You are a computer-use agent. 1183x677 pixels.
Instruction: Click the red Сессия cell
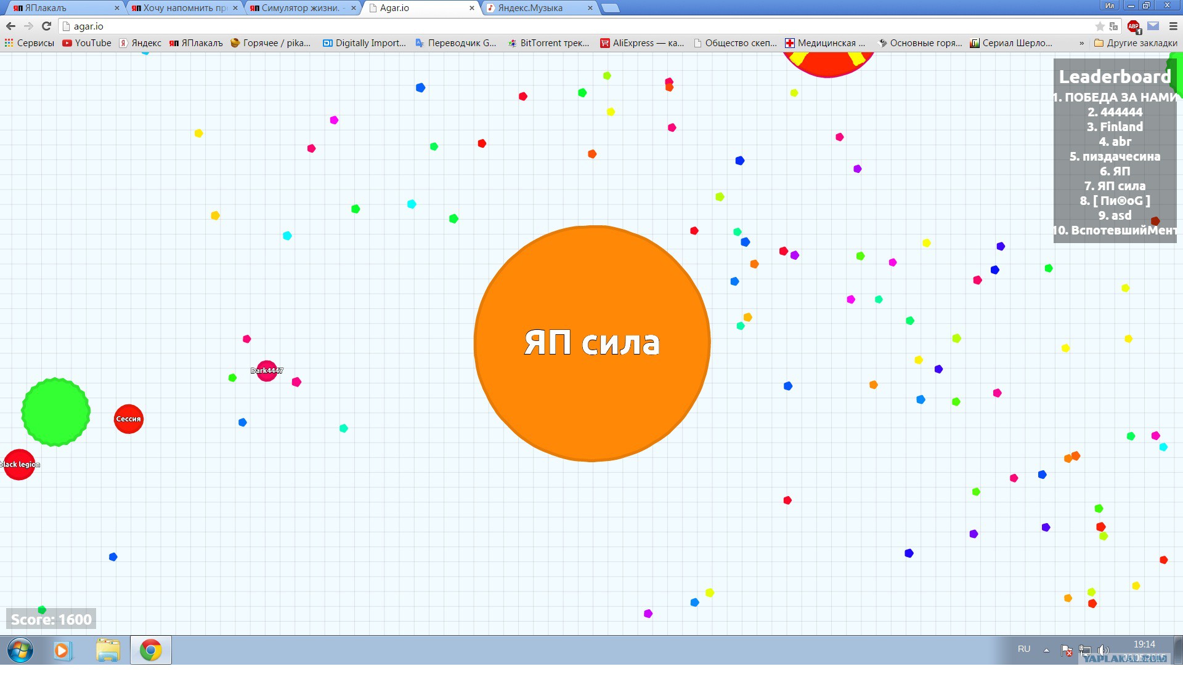coord(129,419)
